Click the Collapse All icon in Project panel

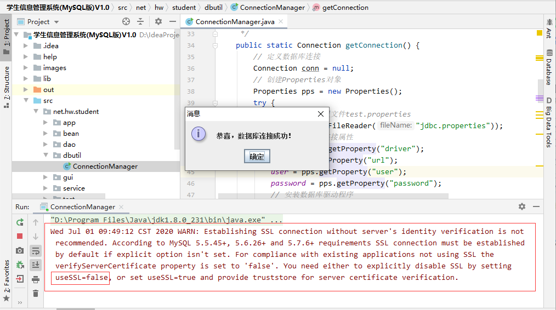point(140,21)
